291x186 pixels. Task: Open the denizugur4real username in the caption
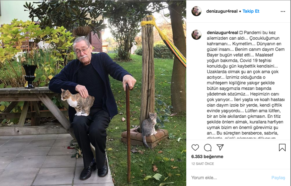pos(223,33)
